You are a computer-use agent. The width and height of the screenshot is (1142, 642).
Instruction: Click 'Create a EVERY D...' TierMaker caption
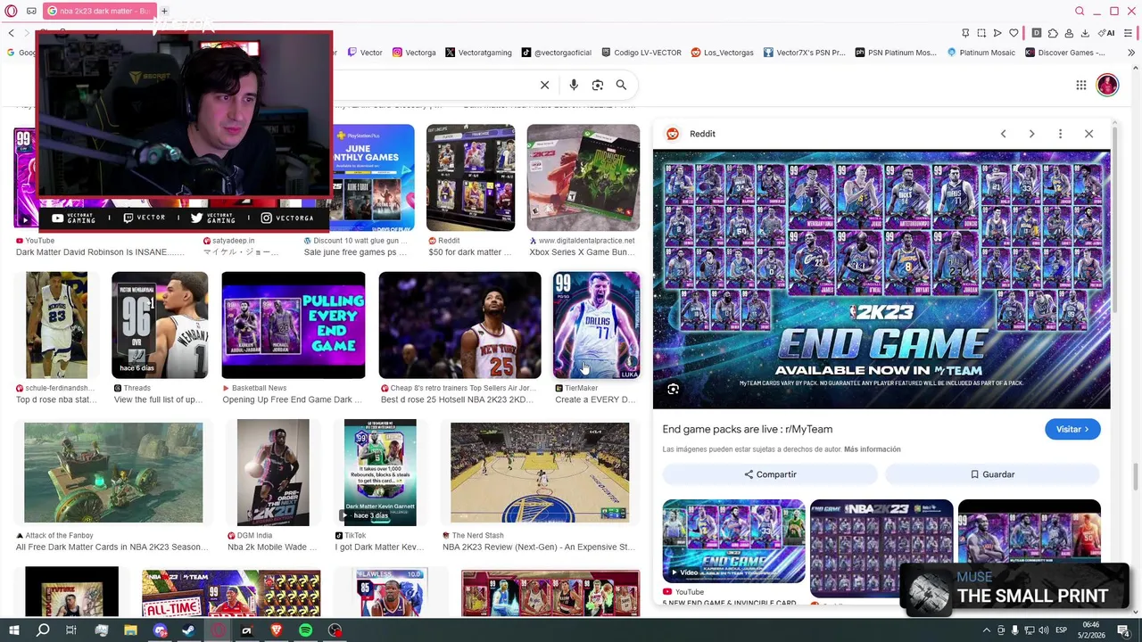(595, 399)
